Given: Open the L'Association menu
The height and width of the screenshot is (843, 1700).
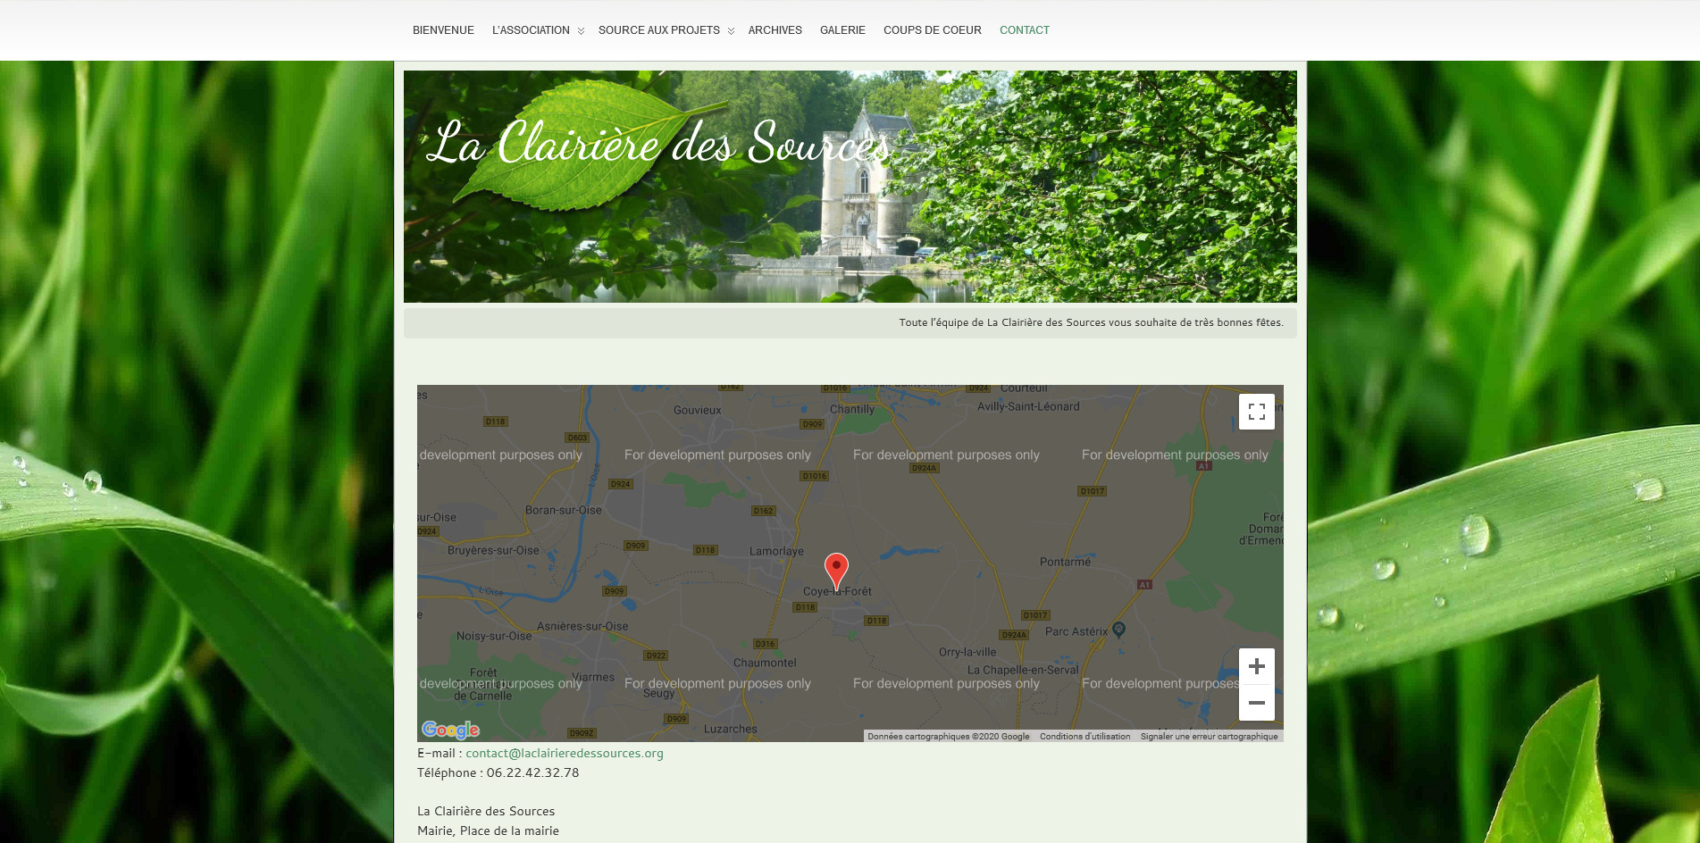Looking at the screenshot, I should click(x=531, y=30).
